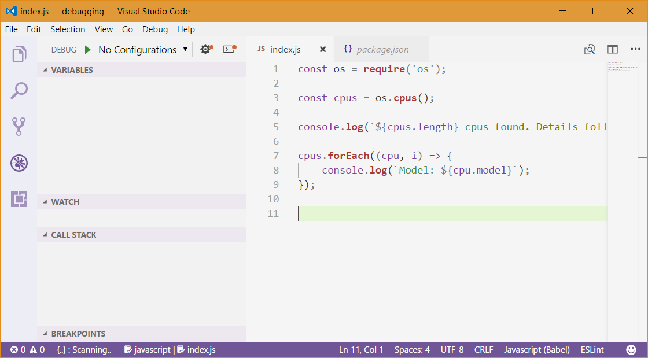
Task: Click the javascript item in status bar
Action: click(x=148, y=350)
